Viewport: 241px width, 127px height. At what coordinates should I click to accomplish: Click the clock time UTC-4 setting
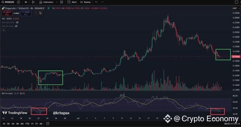(232, 123)
